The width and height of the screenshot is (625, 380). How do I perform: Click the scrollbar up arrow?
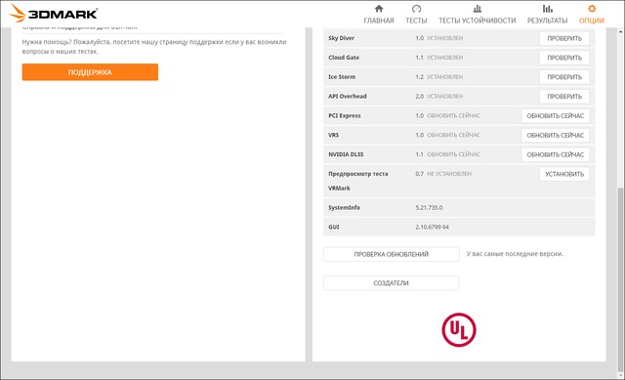(621, 30)
